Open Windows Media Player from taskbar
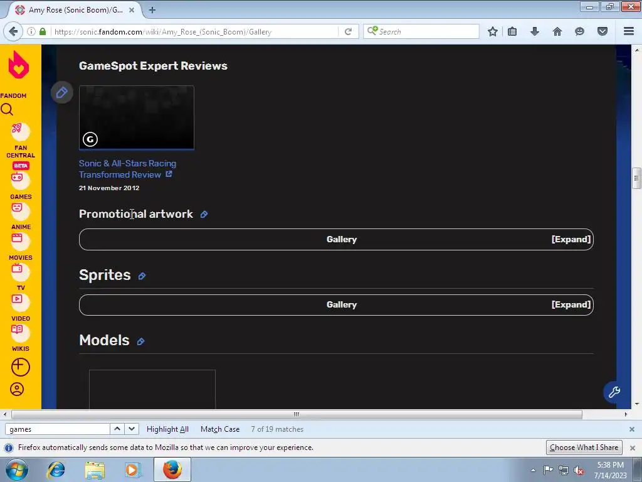The image size is (642, 482). tap(132, 469)
